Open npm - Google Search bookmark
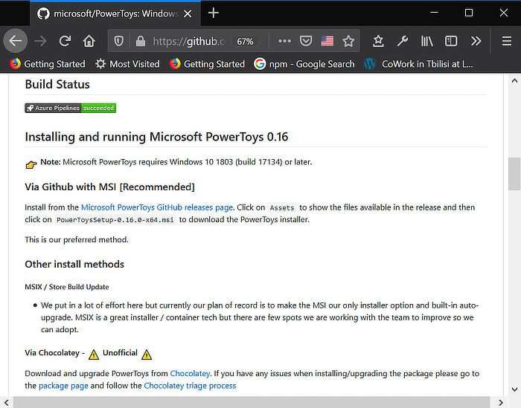Screen dimensions: 521x408 (304, 64)
